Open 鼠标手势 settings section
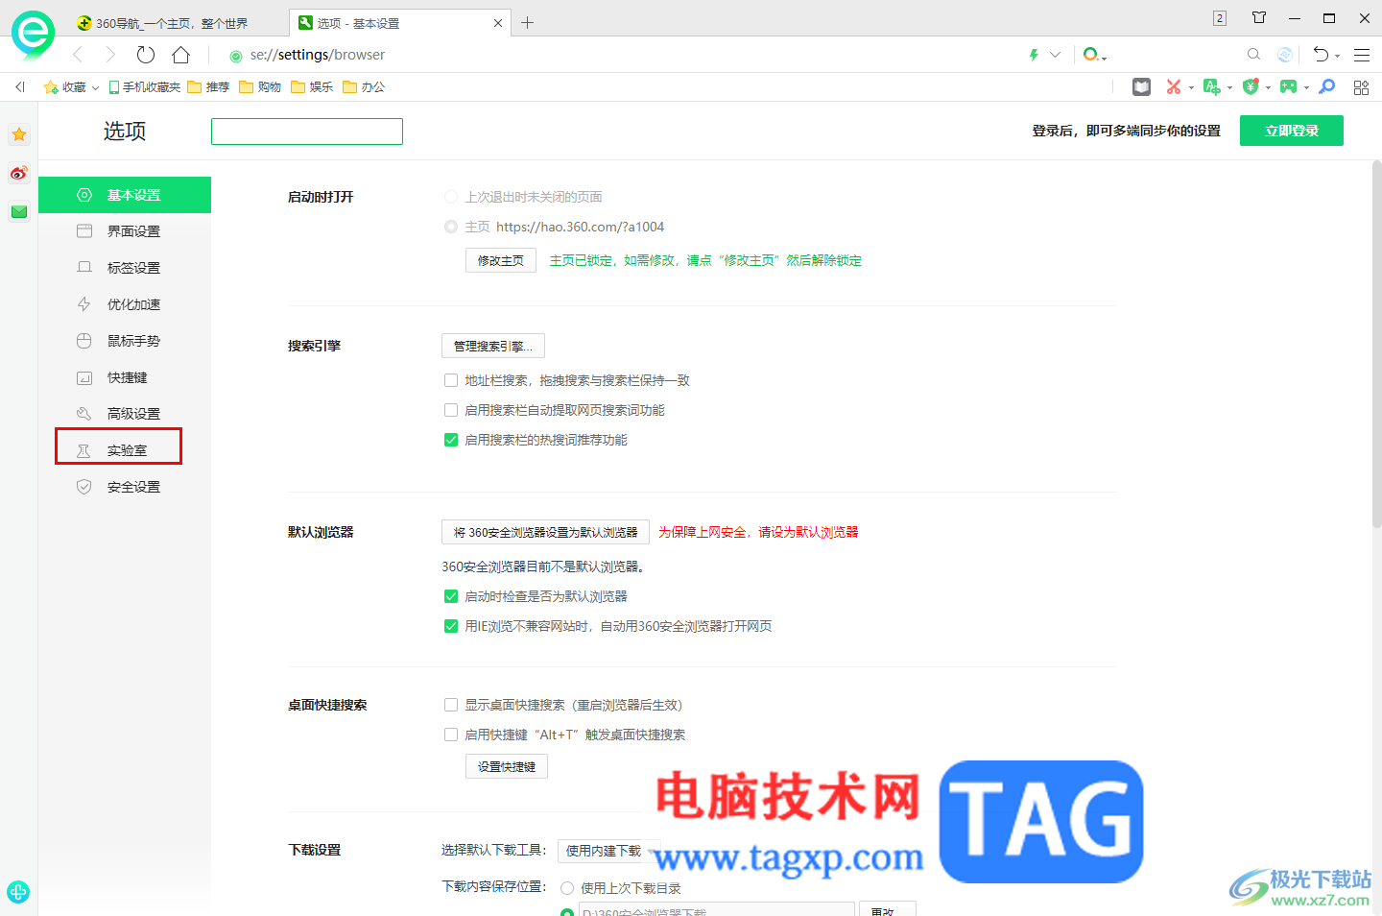Viewport: 1382px width, 916px height. [x=125, y=341]
